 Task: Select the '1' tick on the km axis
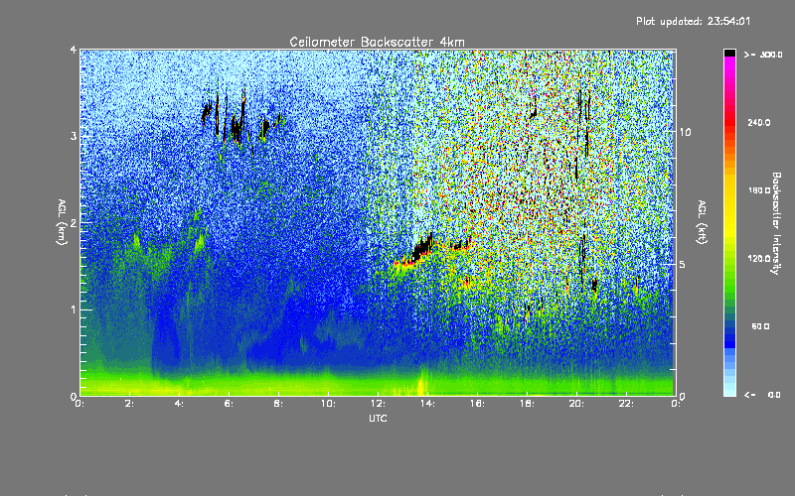[74, 310]
